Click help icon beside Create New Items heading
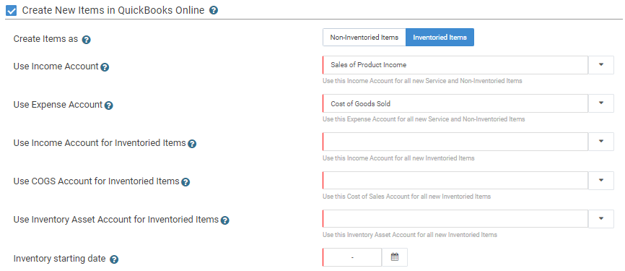 pos(213,10)
